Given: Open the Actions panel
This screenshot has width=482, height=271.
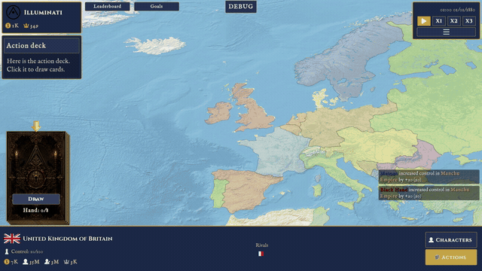Looking at the screenshot, I should [451, 257].
